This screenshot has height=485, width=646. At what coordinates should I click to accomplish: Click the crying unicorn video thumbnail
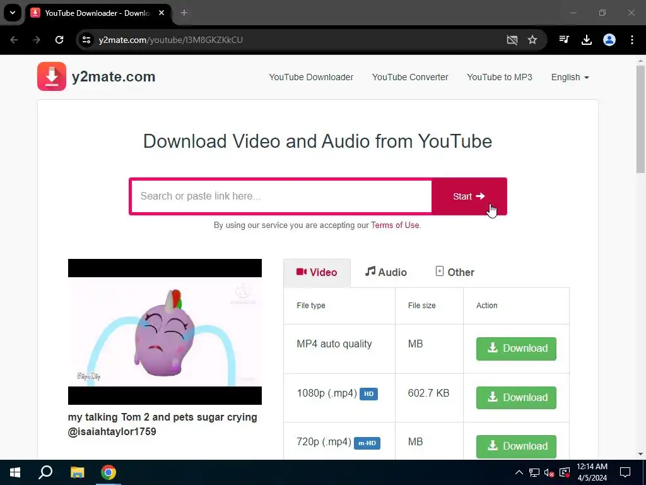pos(165,332)
